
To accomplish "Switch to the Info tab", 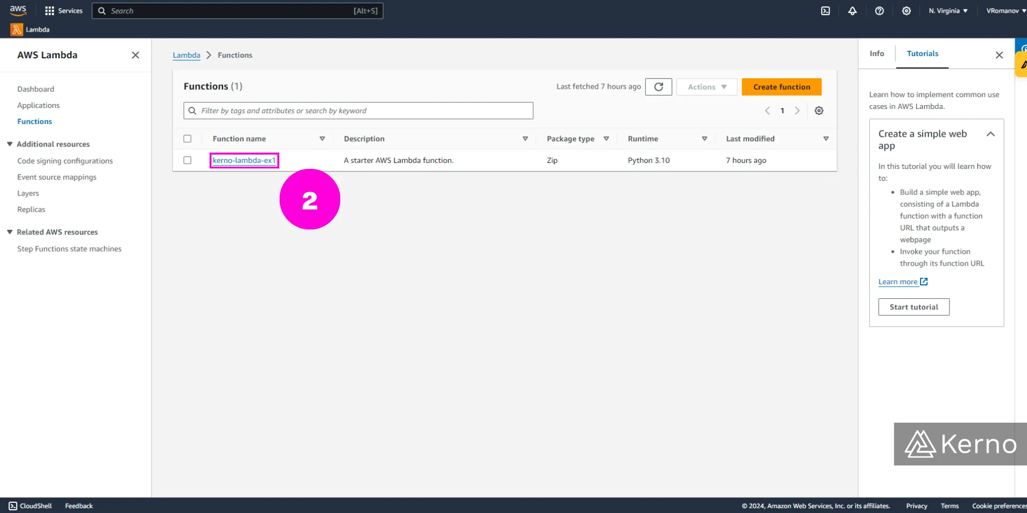I will click(x=877, y=53).
